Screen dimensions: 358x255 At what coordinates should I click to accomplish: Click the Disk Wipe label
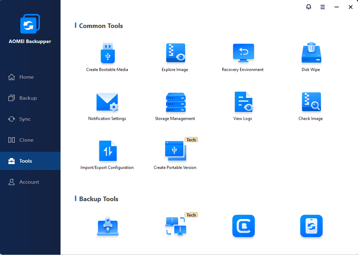point(311,70)
